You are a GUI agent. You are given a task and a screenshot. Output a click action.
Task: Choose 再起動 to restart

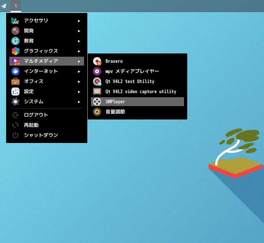[47, 125]
